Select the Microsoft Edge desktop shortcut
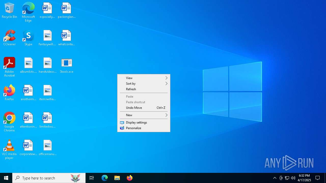Image resolution: width=326 pixels, height=183 pixels. (28, 12)
